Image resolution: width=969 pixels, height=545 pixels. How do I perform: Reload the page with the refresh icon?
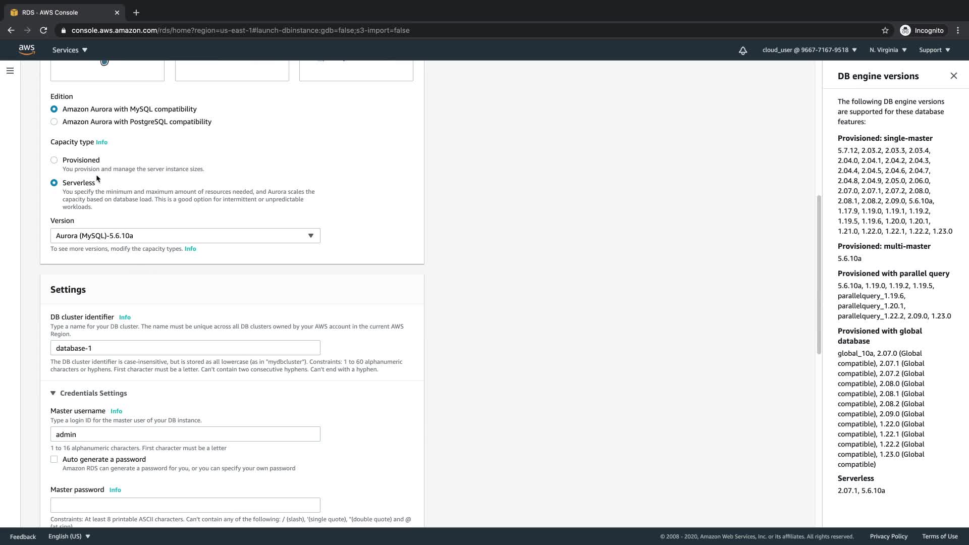tap(43, 30)
